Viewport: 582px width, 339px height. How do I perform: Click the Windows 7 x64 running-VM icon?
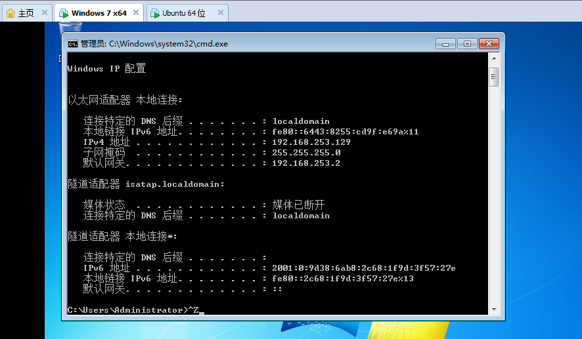(x=64, y=13)
